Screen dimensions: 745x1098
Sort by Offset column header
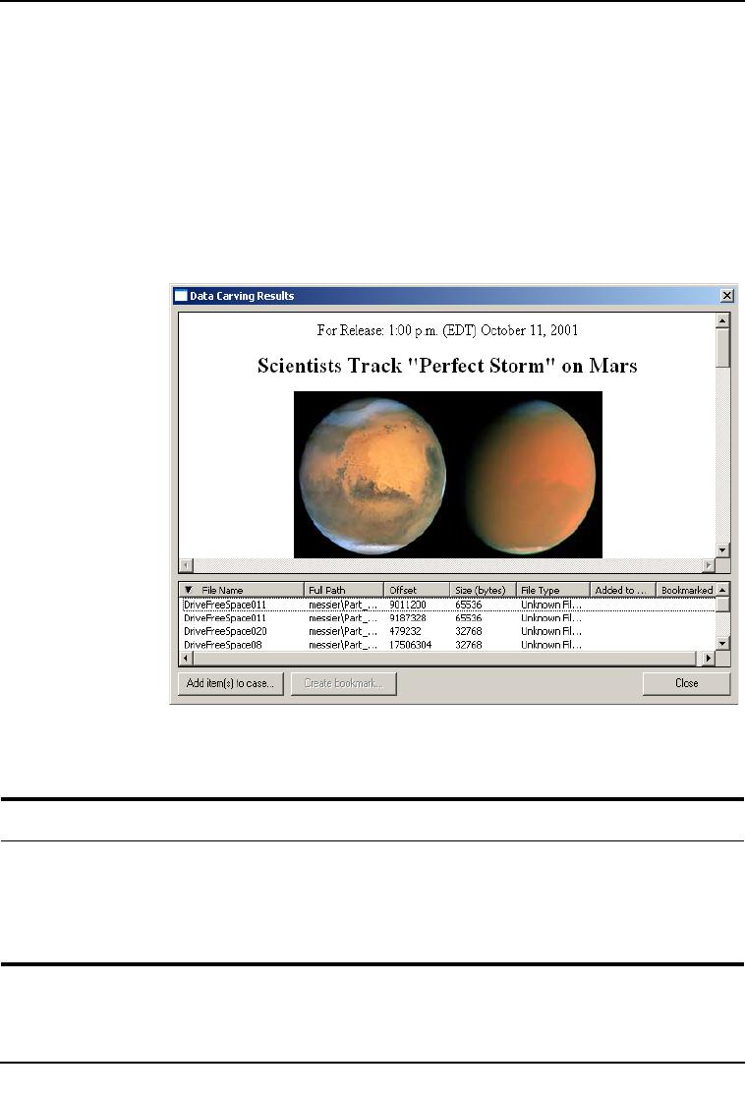417,590
